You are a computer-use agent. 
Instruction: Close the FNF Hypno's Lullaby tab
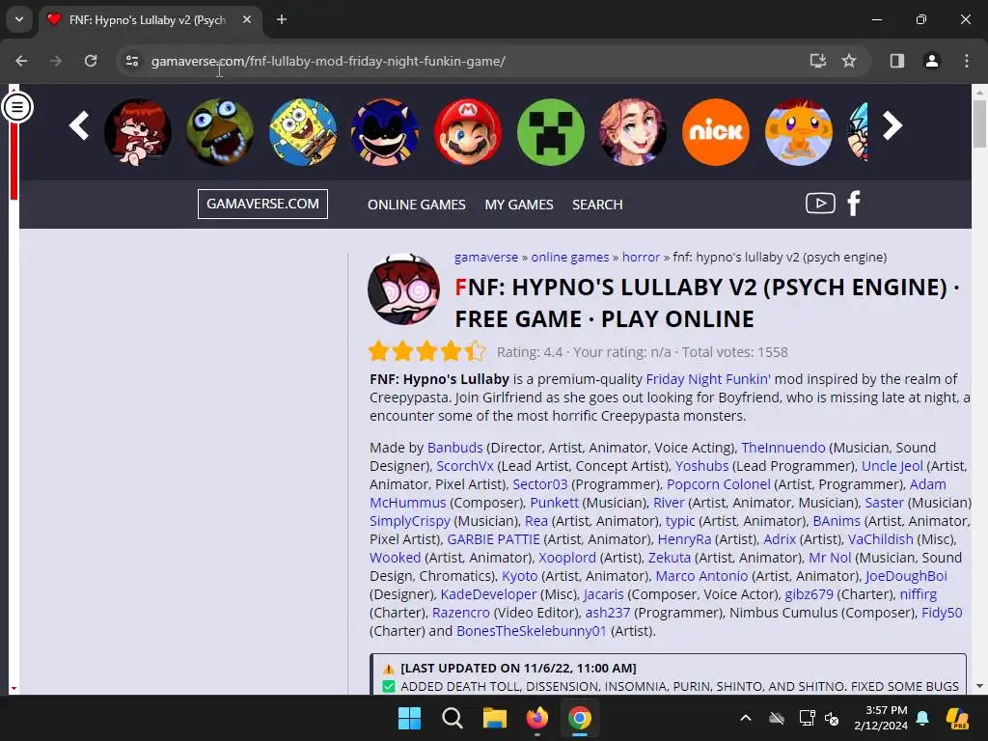pos(247,19)
